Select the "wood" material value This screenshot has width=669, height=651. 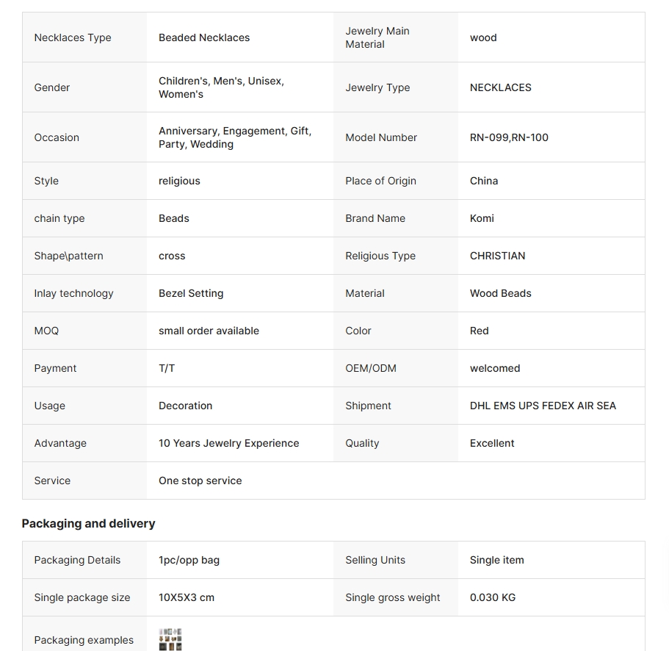click(x=483, y=37)
